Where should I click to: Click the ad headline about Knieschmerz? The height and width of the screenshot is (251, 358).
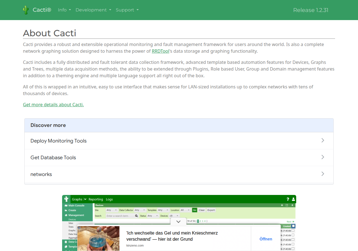tap(172, 236)
